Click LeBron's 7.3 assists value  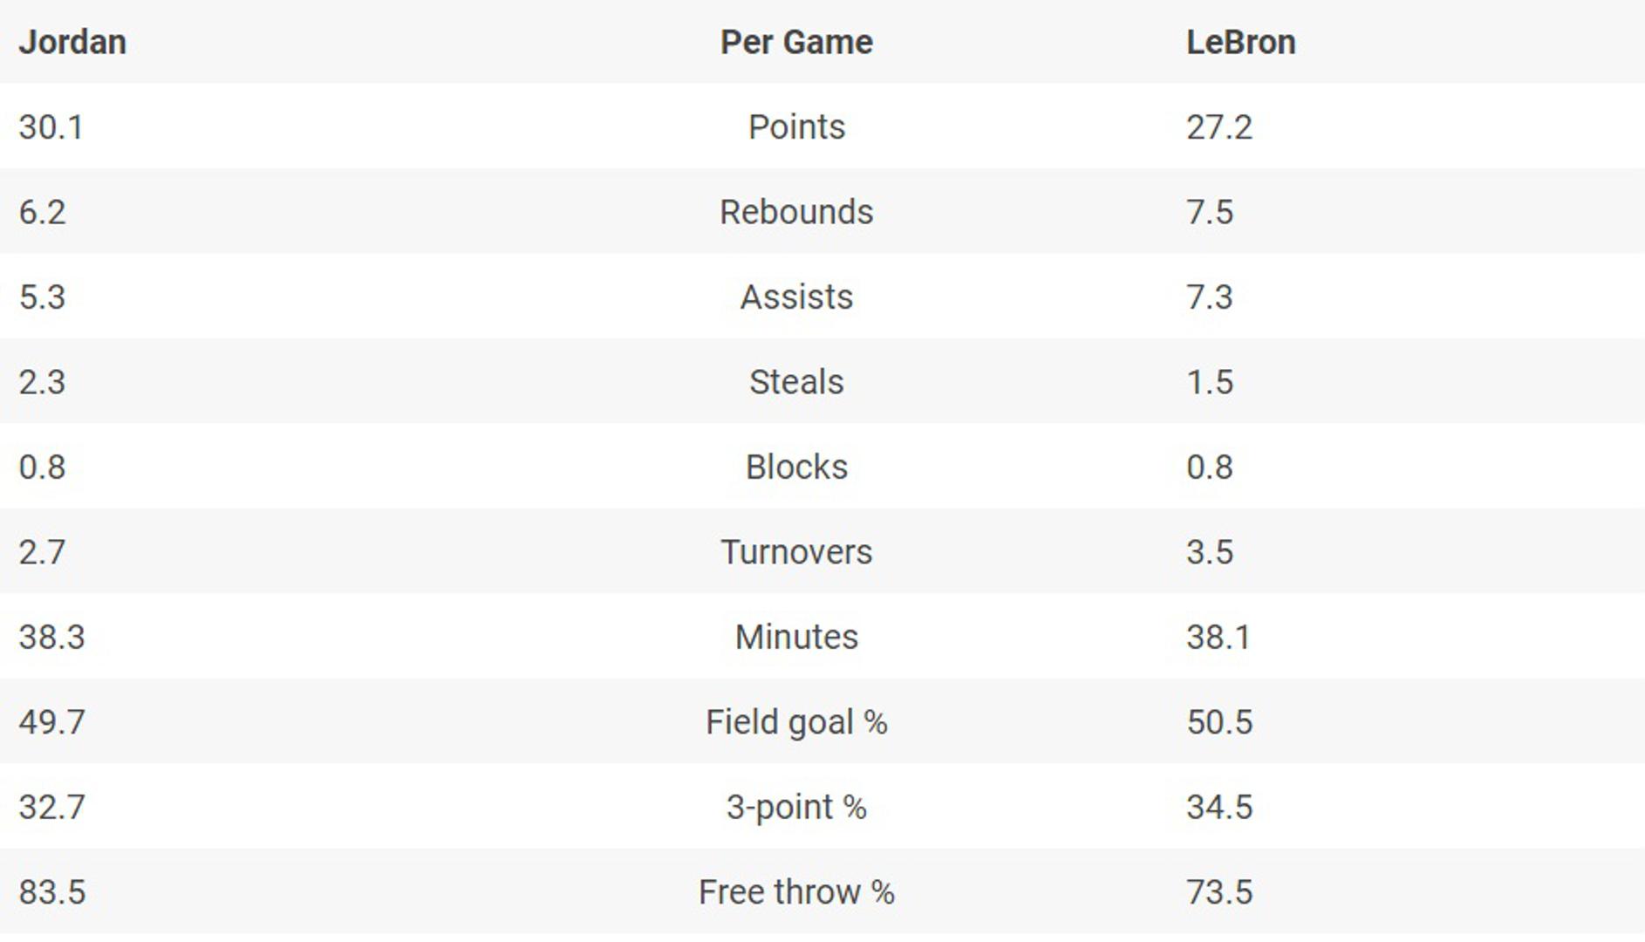[x=1210, y=297]
